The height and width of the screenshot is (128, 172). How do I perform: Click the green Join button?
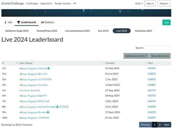coord(166,22)
